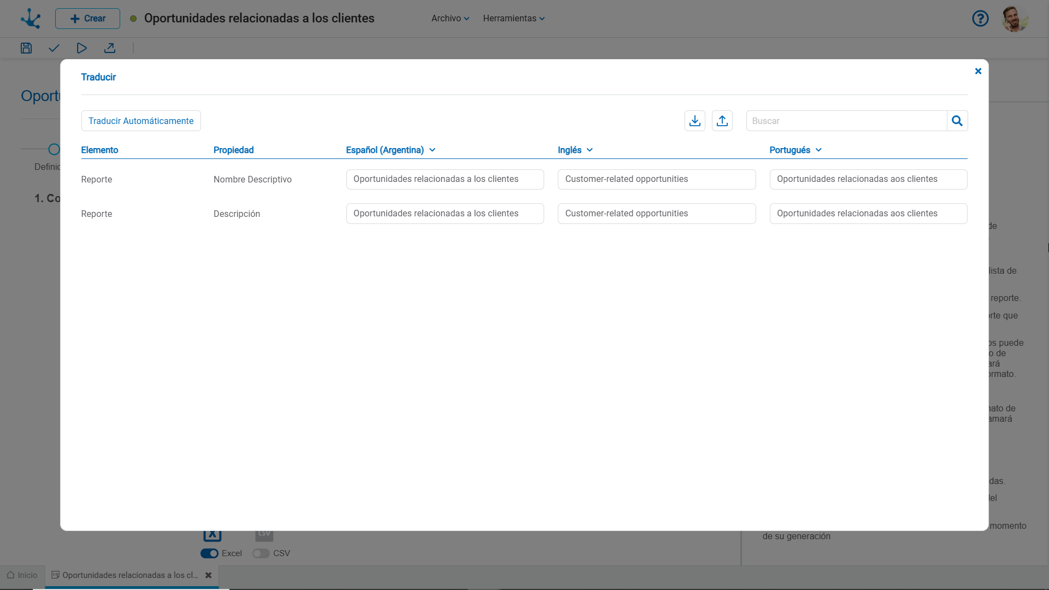This screenshot has width=1049, height=590.
Task: Click the Nombre Descriptivo property text
Action: coord(252,179)
